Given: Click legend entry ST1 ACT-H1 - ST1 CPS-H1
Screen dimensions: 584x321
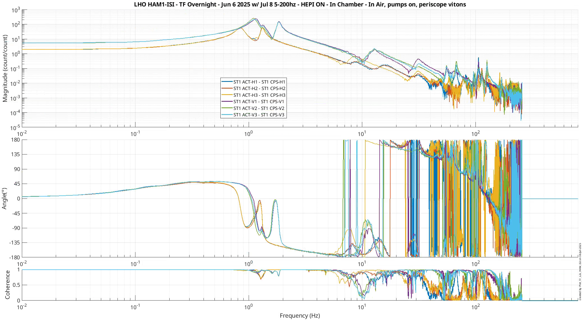Looking at the screenshot, I should tap(259, 82).
